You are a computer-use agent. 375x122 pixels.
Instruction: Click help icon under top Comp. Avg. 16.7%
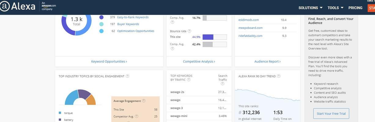(172, 22)
